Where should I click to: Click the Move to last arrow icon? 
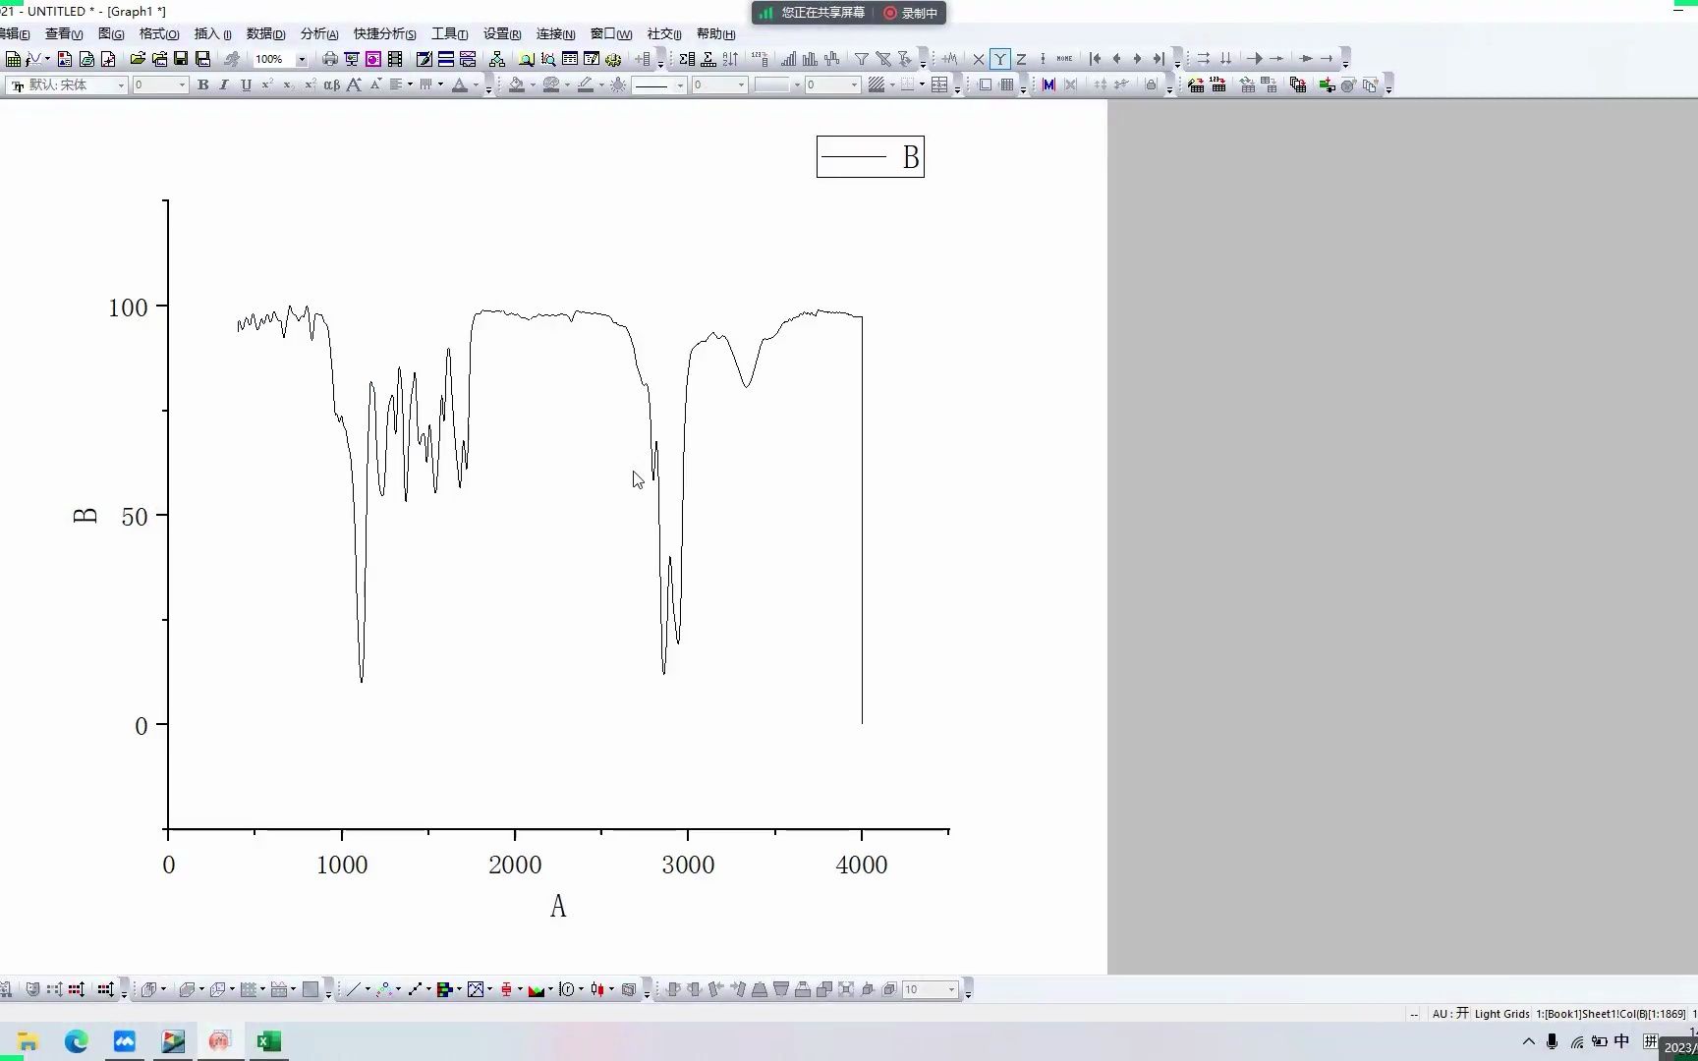coord(1159,59)
